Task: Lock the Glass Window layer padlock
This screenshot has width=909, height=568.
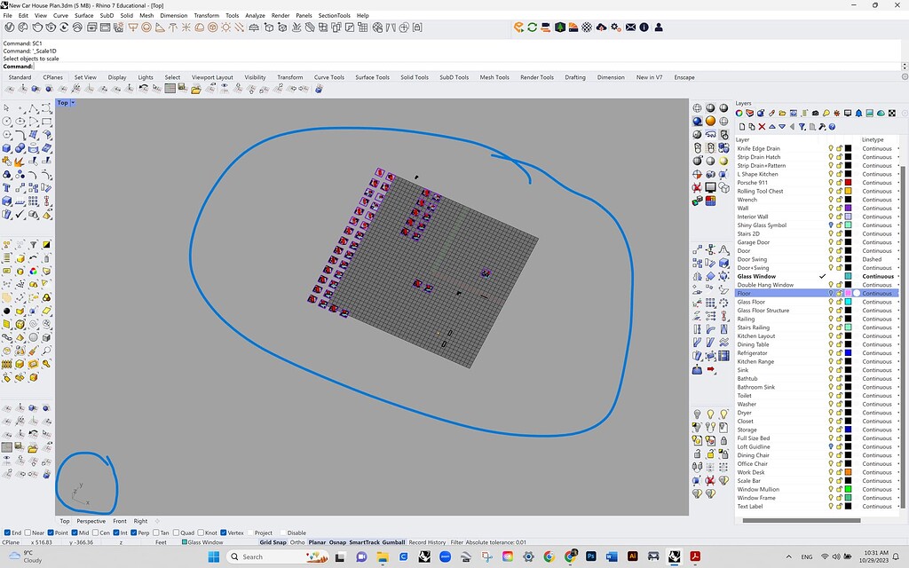Action: [x=838, y=276]
